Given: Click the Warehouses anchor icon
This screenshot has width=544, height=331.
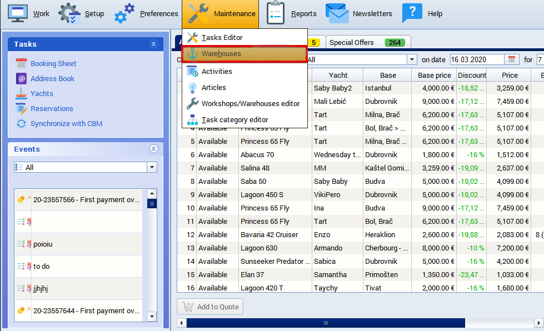Looking at the screenshot, I should [x=193, y=54].
